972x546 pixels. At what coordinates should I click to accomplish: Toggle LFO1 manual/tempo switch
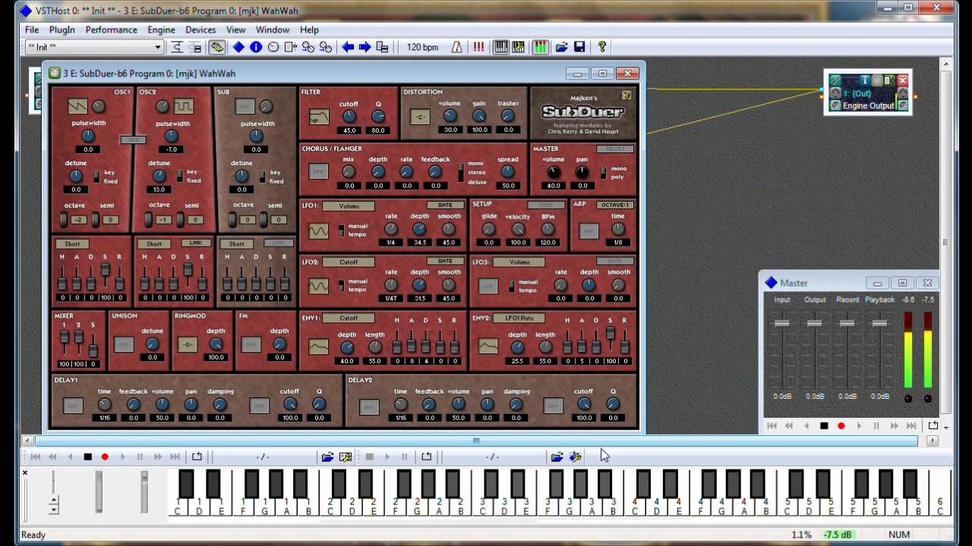click(341, 230)
